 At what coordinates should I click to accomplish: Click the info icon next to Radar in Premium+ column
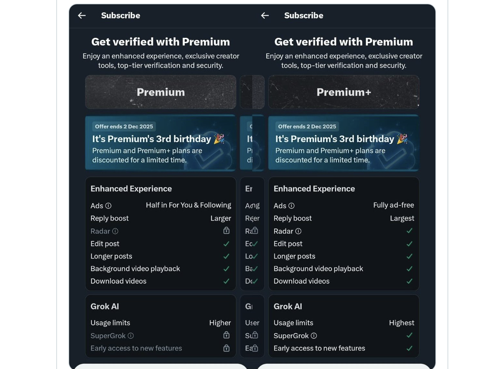[x=299, y=231]
